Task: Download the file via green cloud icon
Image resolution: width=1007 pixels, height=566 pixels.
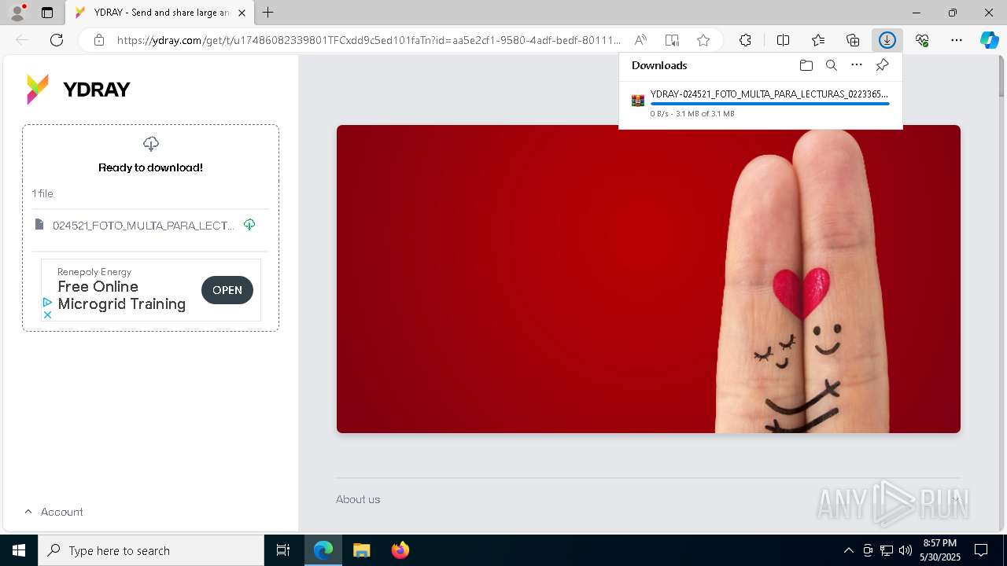Action: point(249,225)
